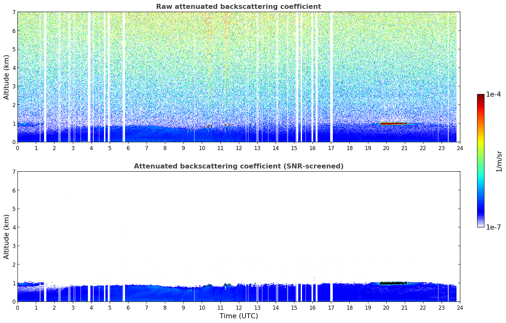Click the hour 6 tick label on the bottom plot

[x=128, y=308]
